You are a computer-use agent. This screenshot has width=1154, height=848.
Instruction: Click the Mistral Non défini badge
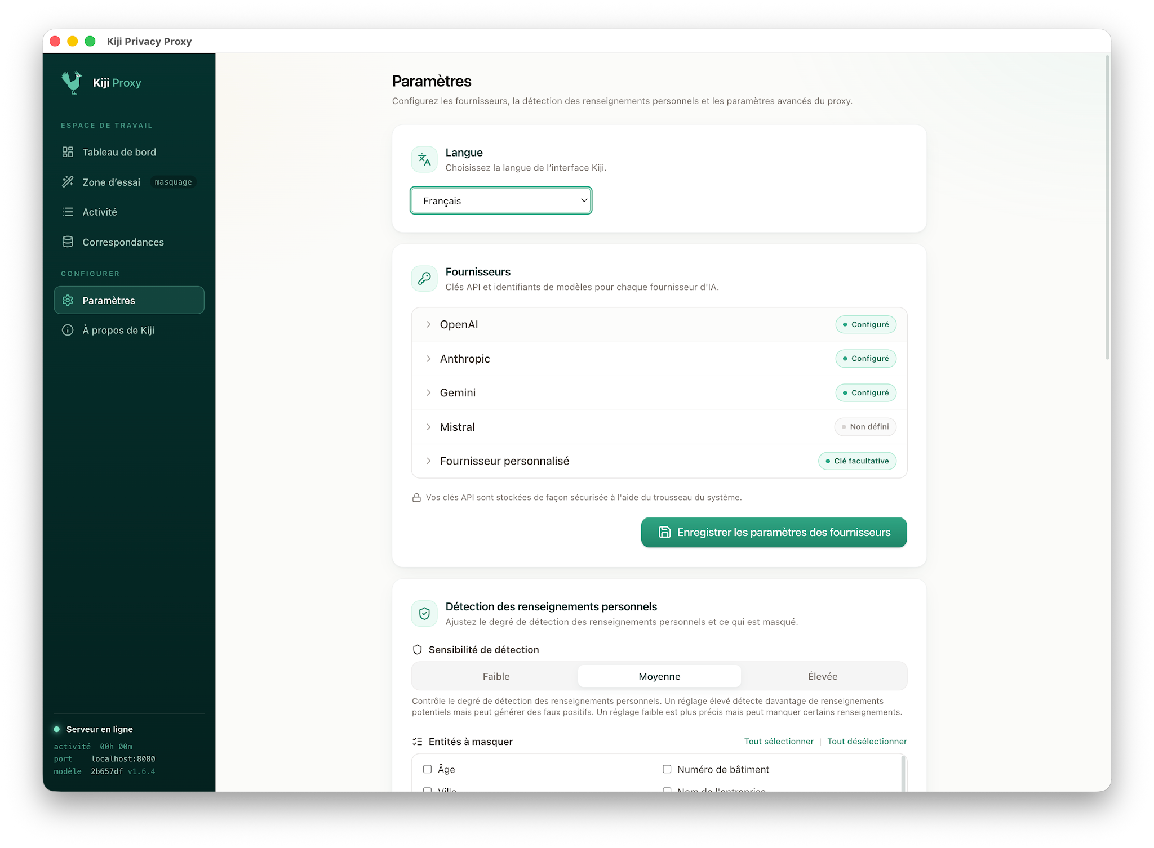click(x=865, y=427)
